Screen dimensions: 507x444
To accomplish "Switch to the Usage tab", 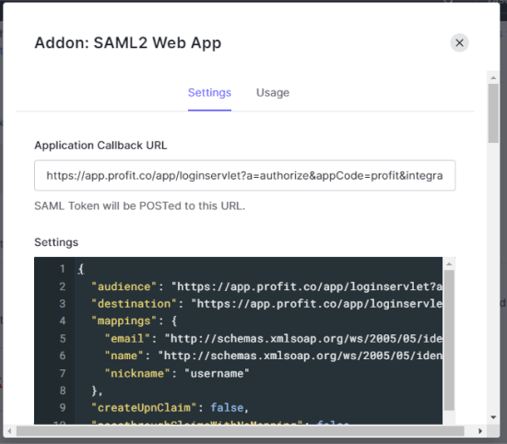I will pyautogui.click(x=273, y=93).
